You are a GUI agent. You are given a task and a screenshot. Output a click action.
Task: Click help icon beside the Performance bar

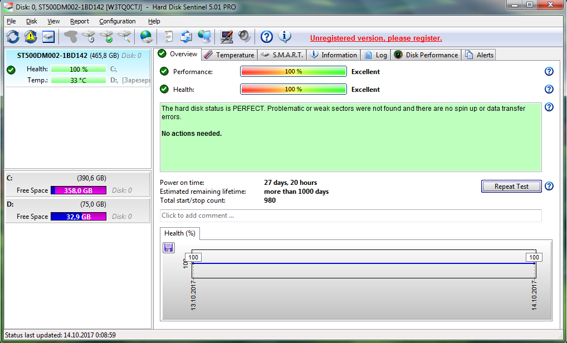(549, 71)
